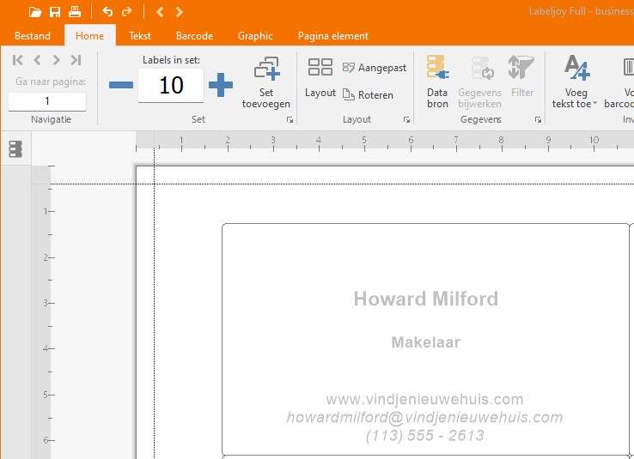Jump to the first page in Navigatie

pyautogui.click(x=18, y=60)
